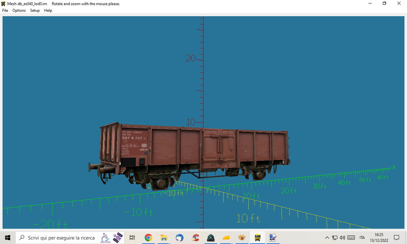This screenshot has width=407, height=244.
Task: Open the File menu
Action: [5, 11]
